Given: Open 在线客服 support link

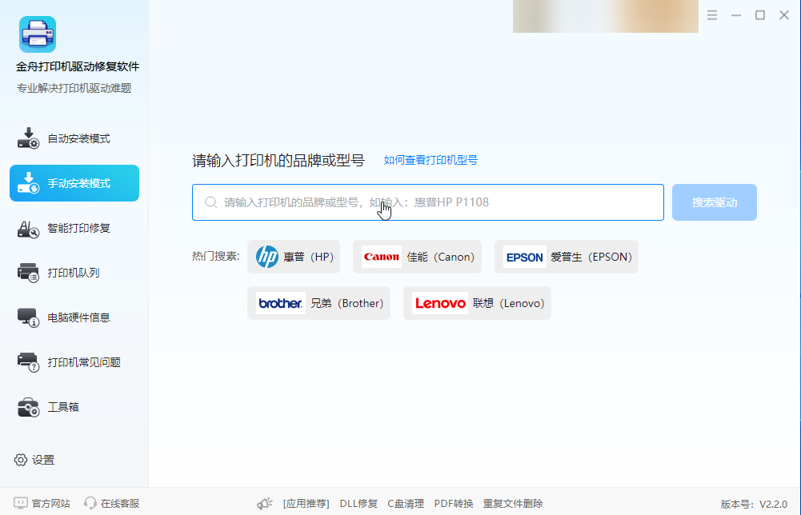Looking at the screenshot, I should tap(120, 503).
